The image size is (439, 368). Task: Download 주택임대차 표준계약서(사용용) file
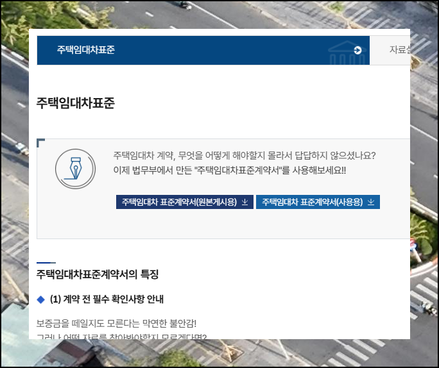pos(318,202)
